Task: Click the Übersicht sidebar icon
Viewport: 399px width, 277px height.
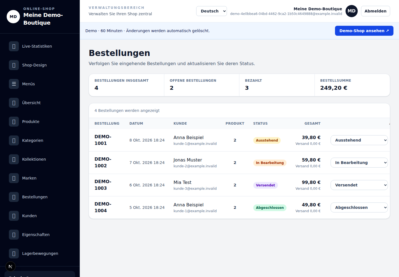Action: click(x=14, y=103)
